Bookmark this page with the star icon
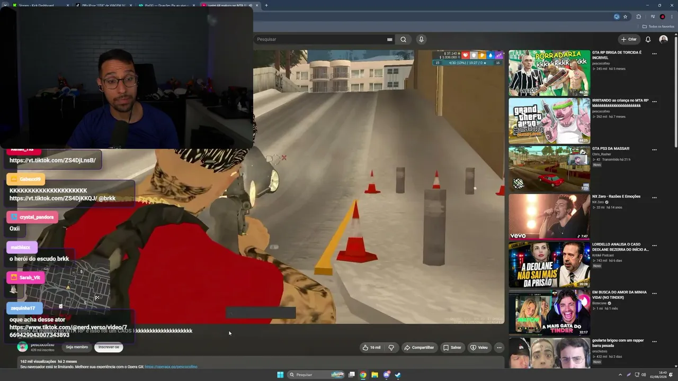Screen dimensions: 678x381 625,17
